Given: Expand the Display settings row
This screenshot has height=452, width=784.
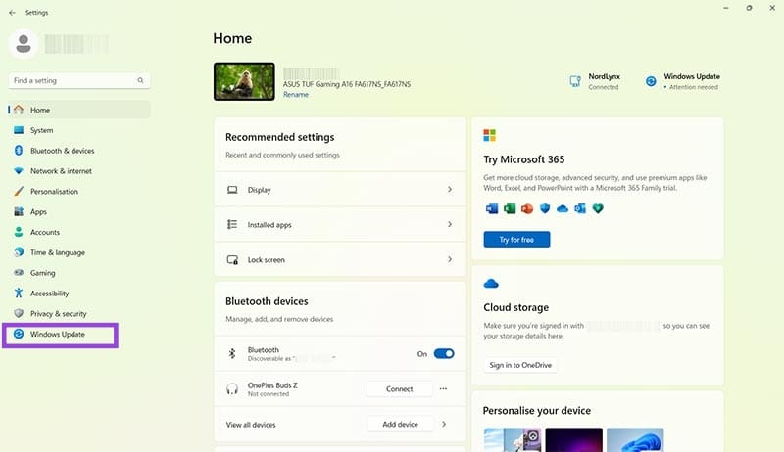Looking at the screenshot, I should pyautogui.click(x=450, y=189).
